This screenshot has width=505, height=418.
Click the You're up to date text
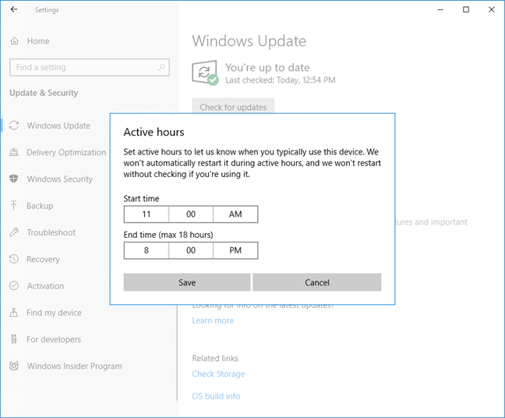click(x=267, y=67)
